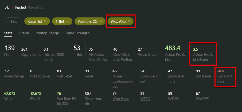This screenshot has height=112, width=242.
Task: Select the Hand Strength tab
Action: [x=77, y=33]
